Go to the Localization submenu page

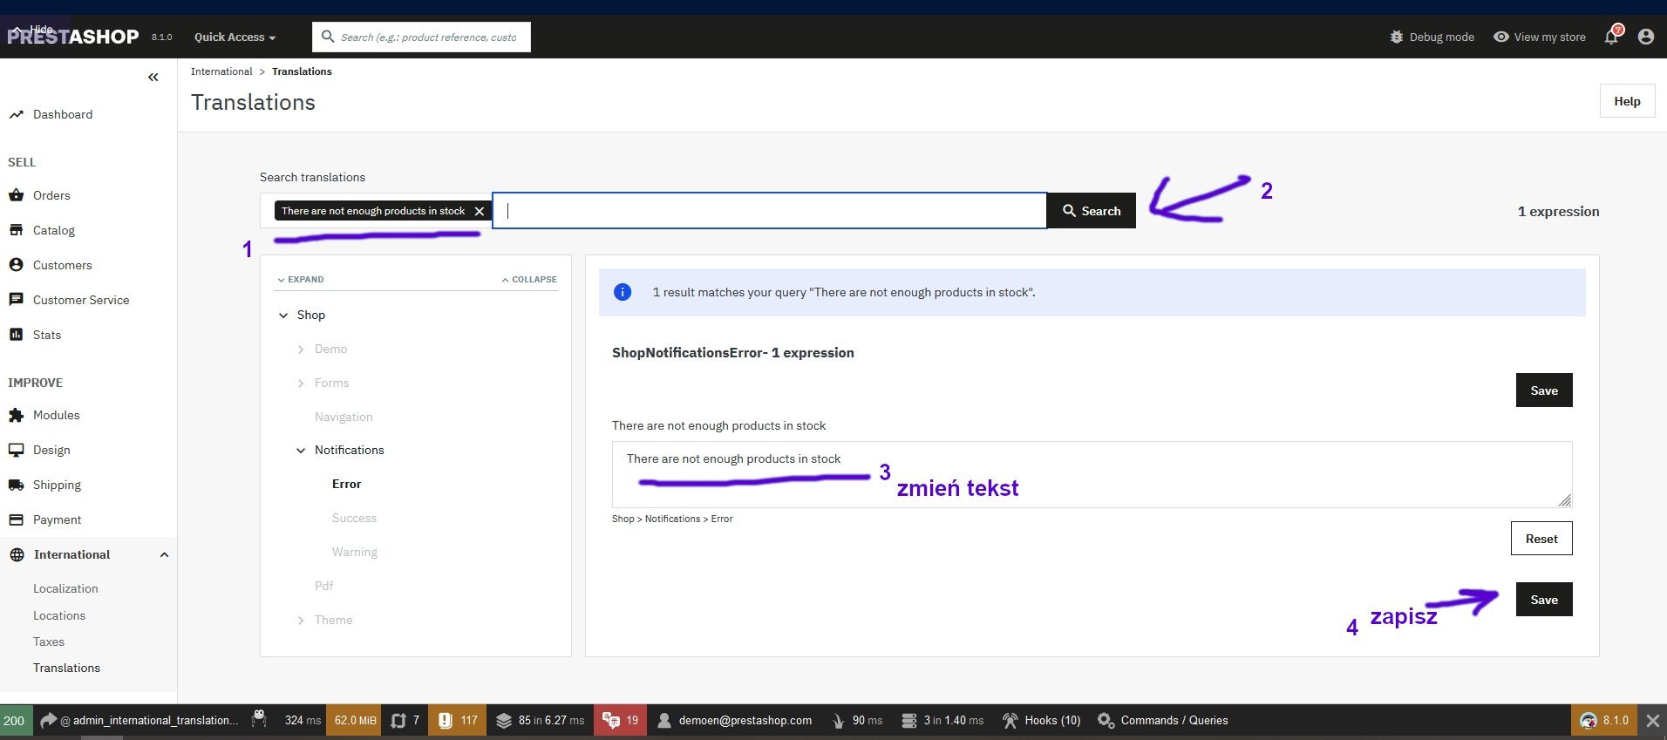point(65,588)
